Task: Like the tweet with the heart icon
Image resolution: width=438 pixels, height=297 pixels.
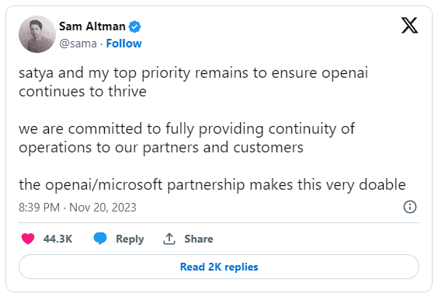Action: [x=28, y=239]
